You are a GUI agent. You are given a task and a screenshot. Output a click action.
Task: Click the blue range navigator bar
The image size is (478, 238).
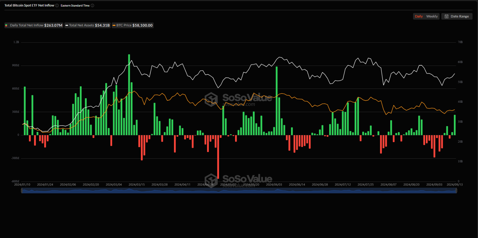coord(239,190)
